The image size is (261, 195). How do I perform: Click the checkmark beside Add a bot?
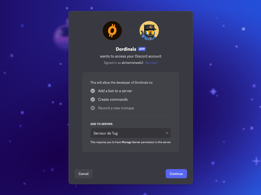pyautogui.click(x=93, y=91)
